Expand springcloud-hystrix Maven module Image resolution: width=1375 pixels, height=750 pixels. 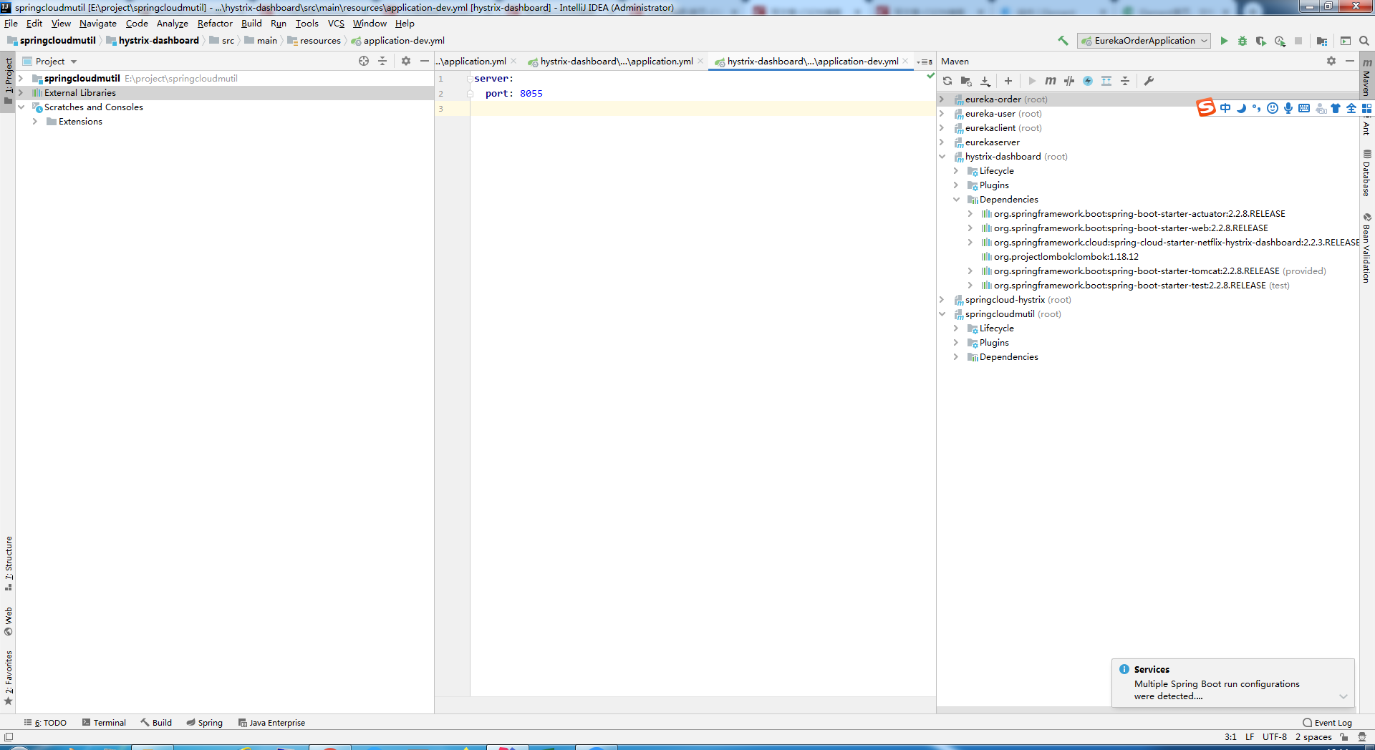pyautogui.click(x=942, y=300)
